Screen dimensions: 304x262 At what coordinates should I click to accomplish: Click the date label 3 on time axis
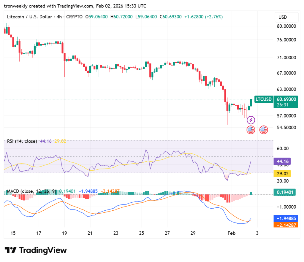tap(257, 233)
